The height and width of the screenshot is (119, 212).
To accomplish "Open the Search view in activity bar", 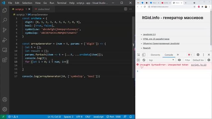I will click(x=5, y=20).
